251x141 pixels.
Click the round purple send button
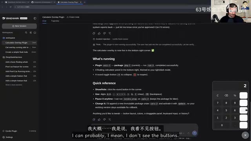pos(195,133)
